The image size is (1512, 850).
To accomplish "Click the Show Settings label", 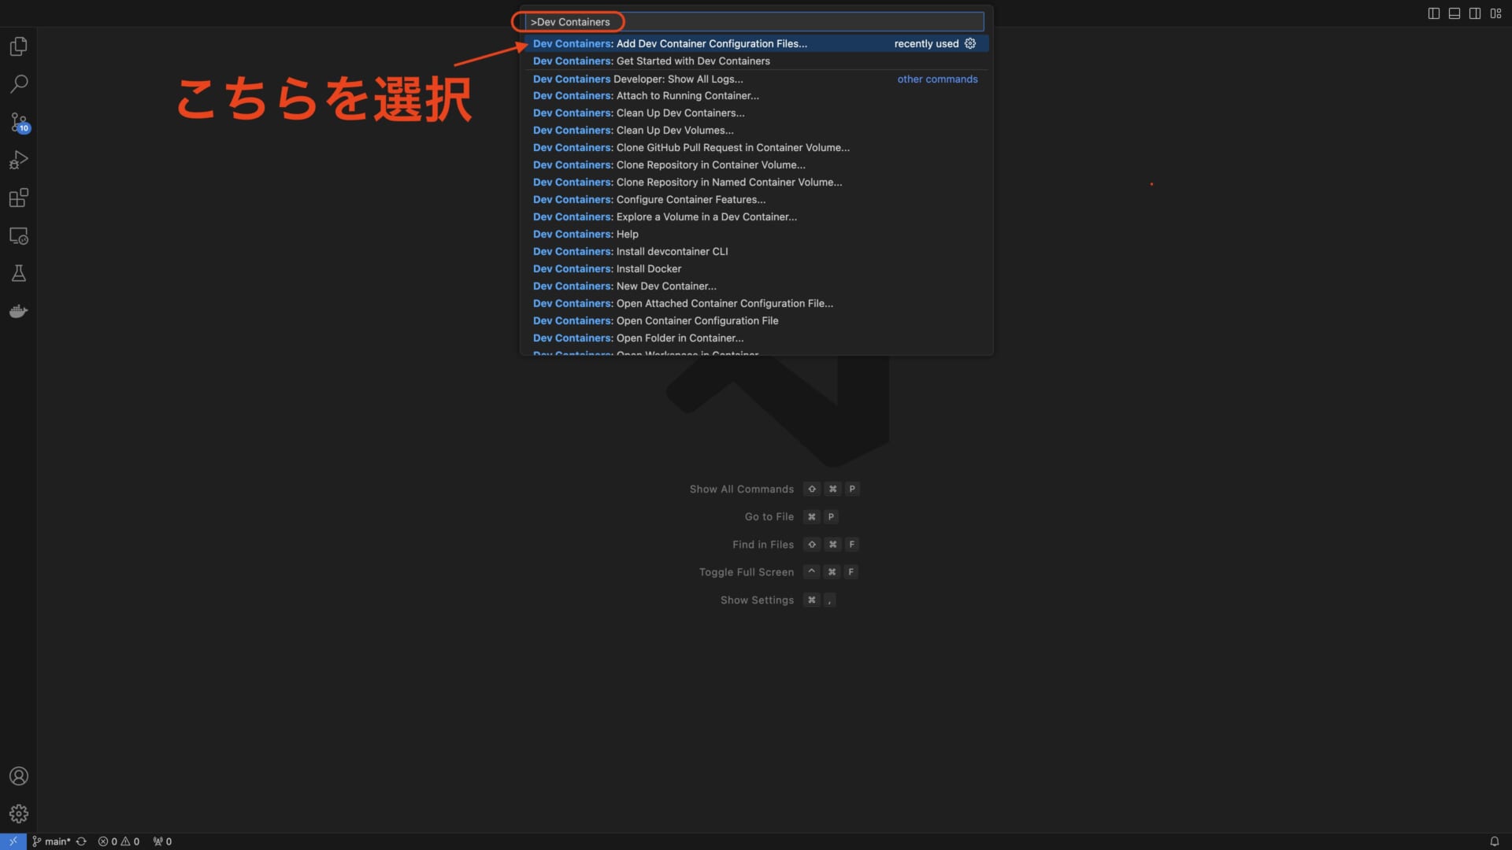I will coord(757,600).
